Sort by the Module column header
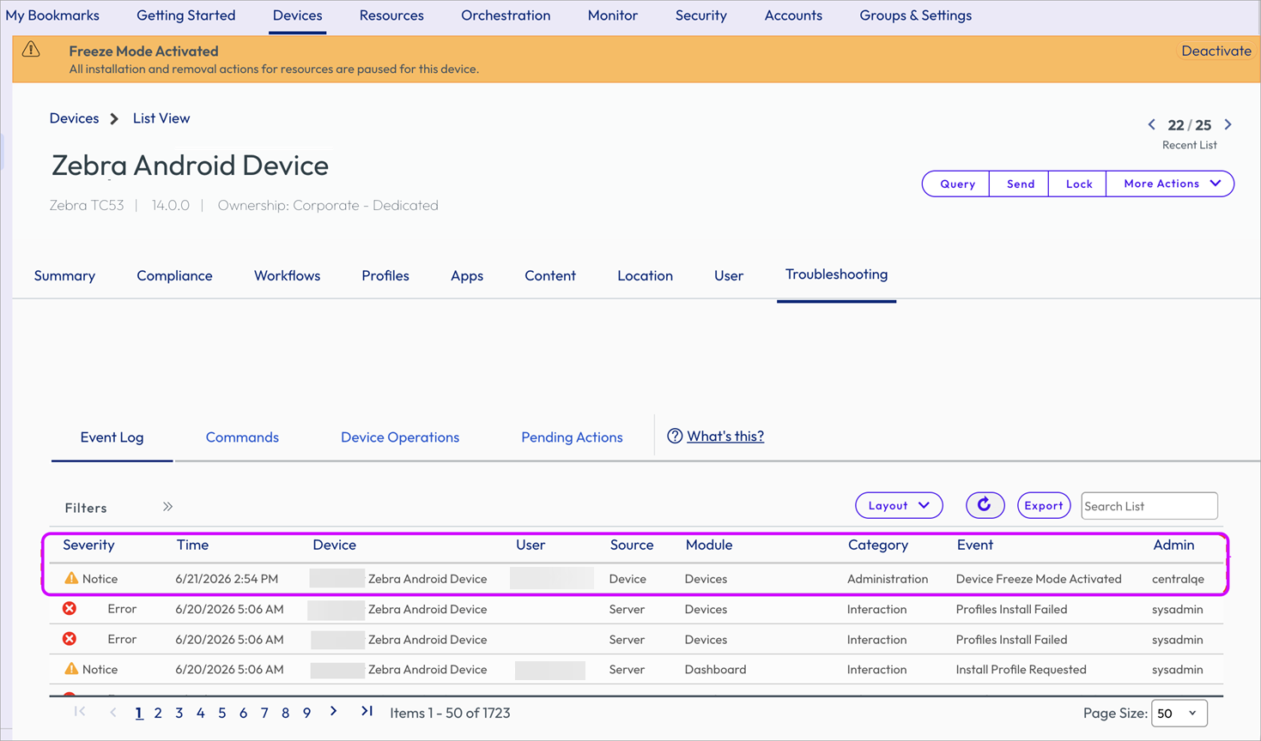This screenshot has width=1261, height=741. point(708,545)
